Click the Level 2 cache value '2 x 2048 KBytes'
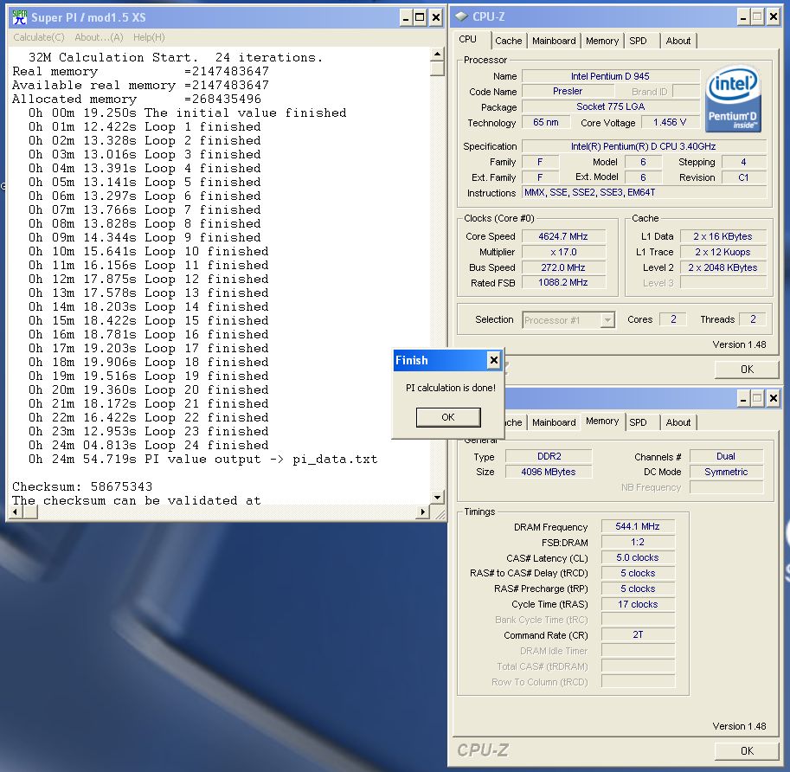 click(x=723, y=267)
